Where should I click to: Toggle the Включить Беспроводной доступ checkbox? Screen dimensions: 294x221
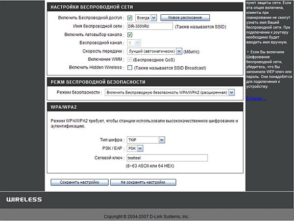pos(129,18)
